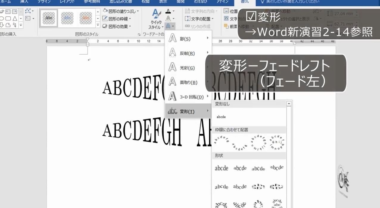Choose the button-shaped path transform with Ghij
This screenshot has width=380, height=208.
pos(276,143)
